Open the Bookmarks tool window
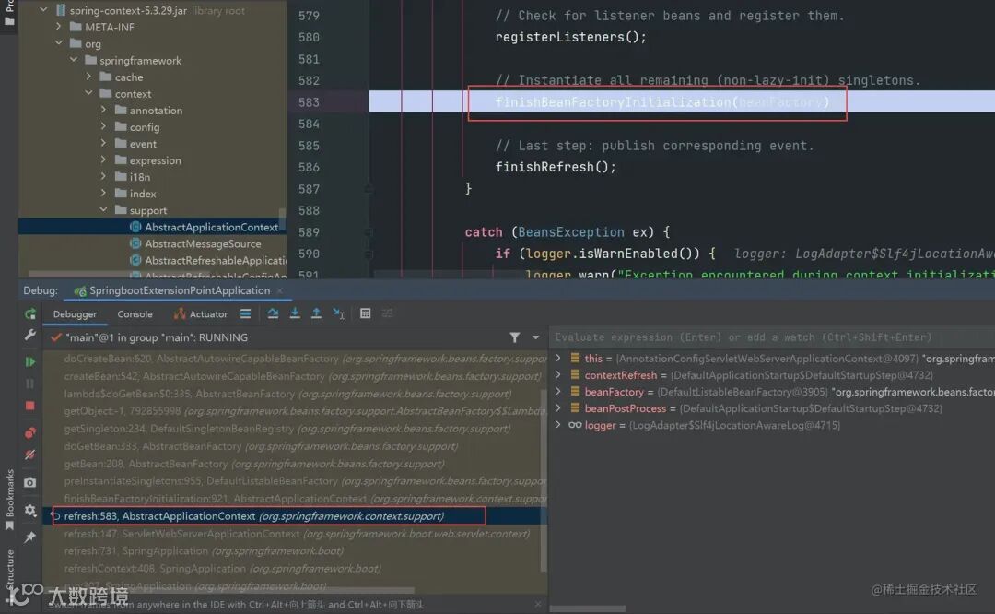Image resolution: width=995 pixels, height=614 pixels. [9, 499]
